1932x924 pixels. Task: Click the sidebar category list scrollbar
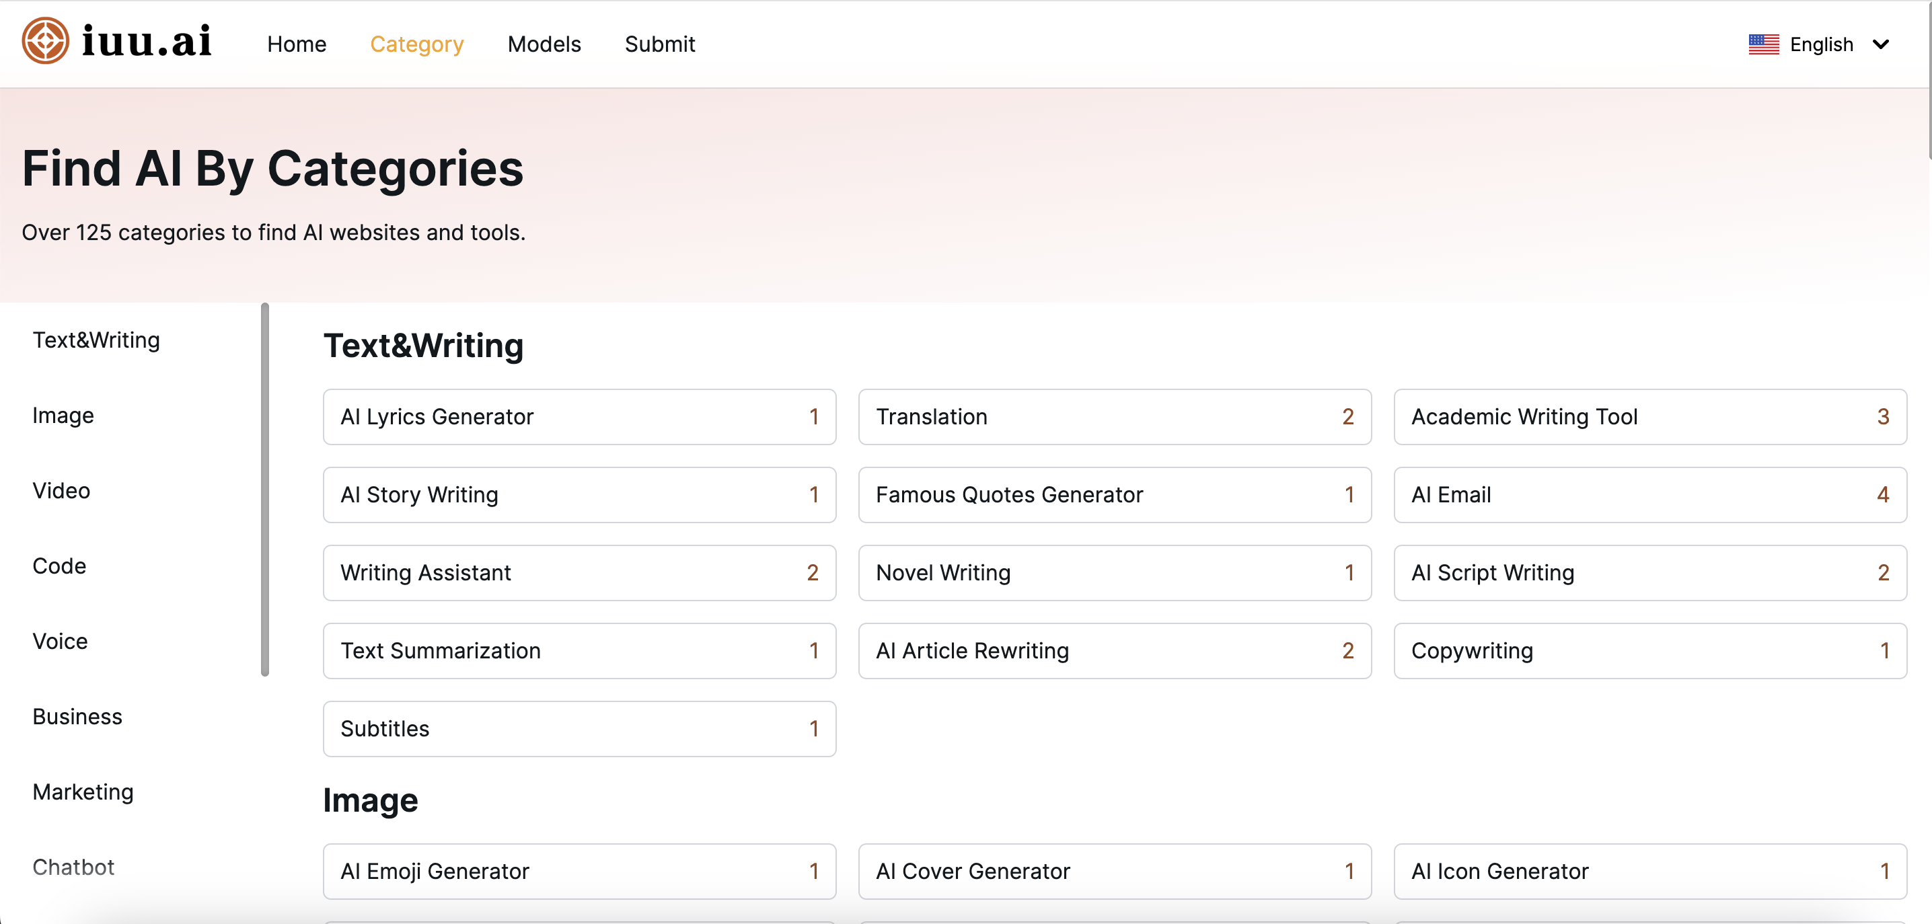265,489
